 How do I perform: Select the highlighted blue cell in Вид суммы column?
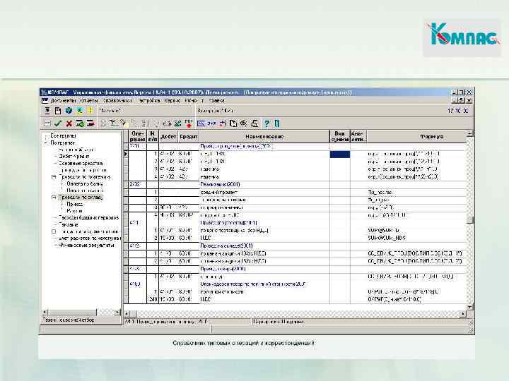pyautogui.click(x=340, y=155)
